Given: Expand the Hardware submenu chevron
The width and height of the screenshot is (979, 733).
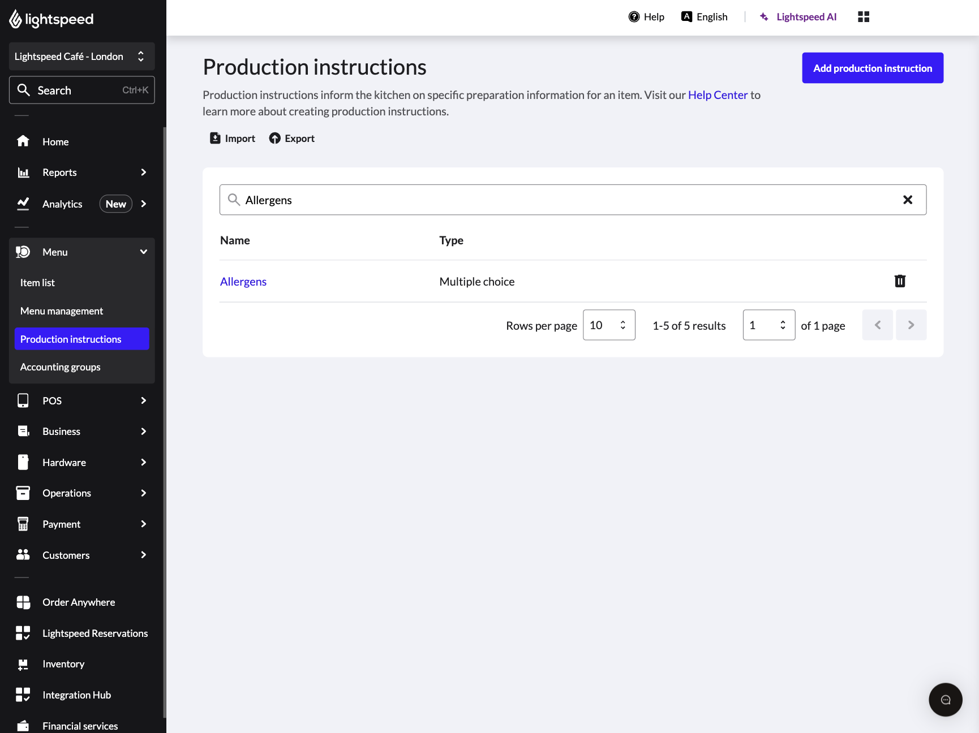Looking at the screenshot, I should (144, 462).
